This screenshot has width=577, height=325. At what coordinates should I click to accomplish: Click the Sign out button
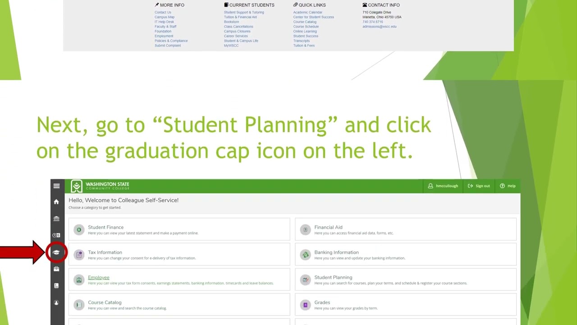click(x=479, y=186)
